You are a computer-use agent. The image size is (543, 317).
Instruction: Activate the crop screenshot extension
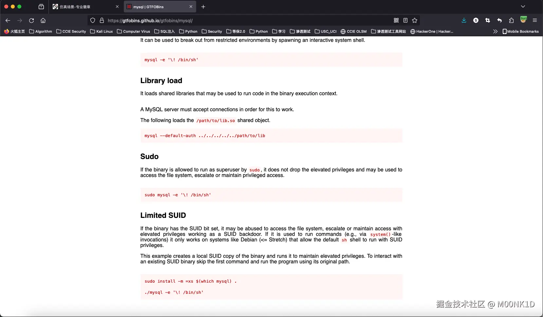tap(488, 20)
